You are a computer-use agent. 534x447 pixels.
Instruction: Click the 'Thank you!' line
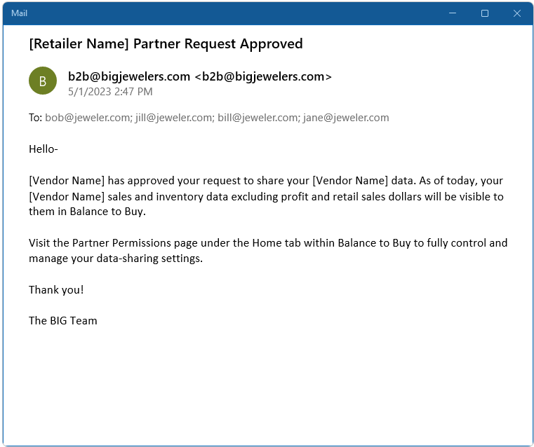click(56, 289)
